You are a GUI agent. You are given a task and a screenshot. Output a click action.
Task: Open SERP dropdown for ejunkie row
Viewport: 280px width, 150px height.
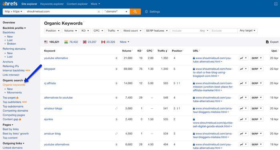click(257, 119)
